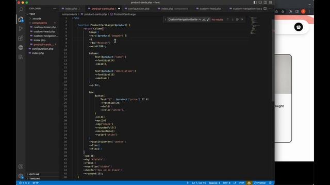Expand the .vscode folder
The image size is (330, 185).
click(37, 18)
